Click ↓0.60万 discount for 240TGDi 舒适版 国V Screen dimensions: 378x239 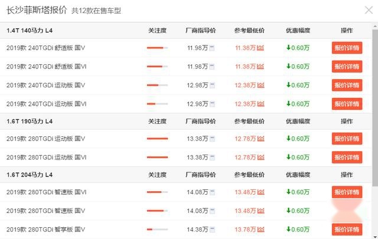click(298, 48)
